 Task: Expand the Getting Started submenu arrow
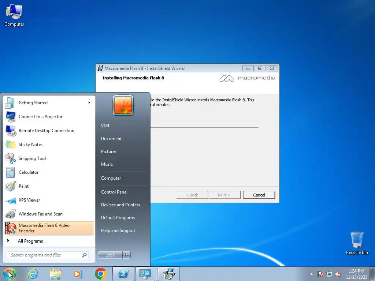click(89, 103)
